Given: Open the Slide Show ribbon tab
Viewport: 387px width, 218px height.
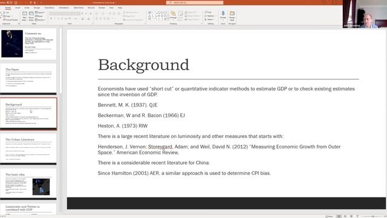Looking at the screenshot, I should tap(79, 8).
